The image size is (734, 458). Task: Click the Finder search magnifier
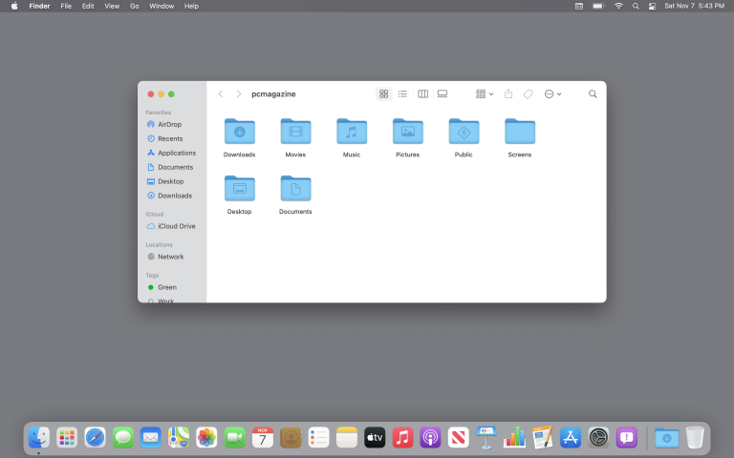[593, 94]
